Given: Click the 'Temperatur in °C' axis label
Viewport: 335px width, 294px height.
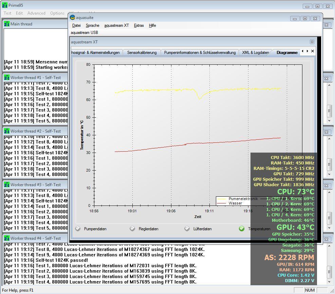Looking at the screenshot, I should coord(82,135).
